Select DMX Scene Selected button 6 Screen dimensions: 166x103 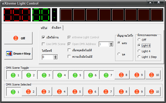91,92
